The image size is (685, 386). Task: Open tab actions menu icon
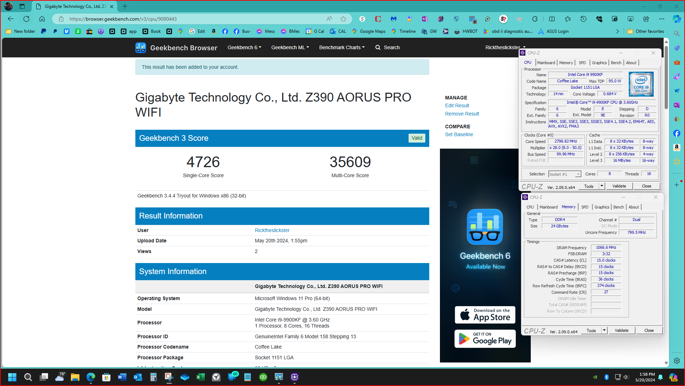tap(22, 6)
